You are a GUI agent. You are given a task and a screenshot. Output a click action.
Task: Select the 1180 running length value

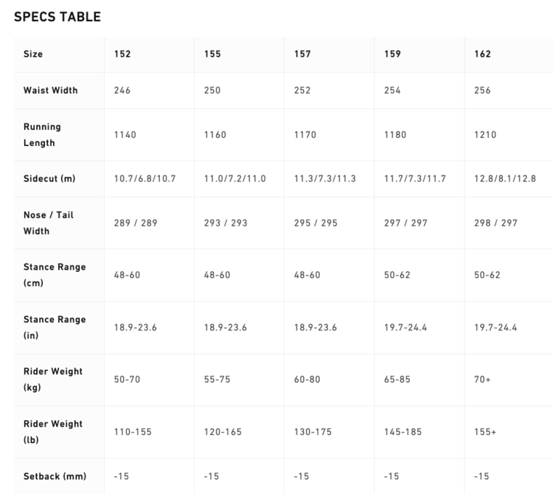click(396, 135)
